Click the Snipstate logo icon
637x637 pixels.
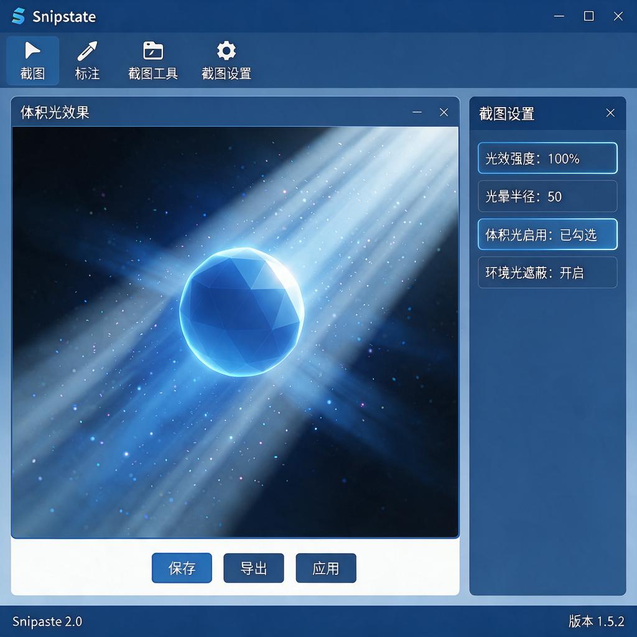pyautogui.click(x=18, y=17)
